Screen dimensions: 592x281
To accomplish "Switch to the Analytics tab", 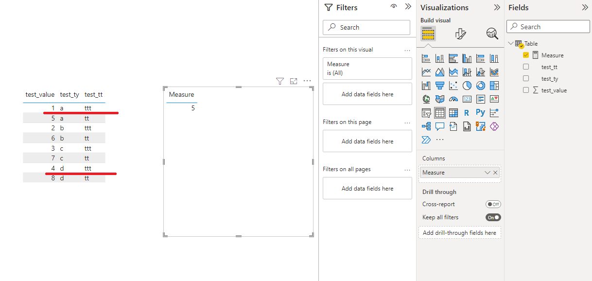I will tap(492, 34).
